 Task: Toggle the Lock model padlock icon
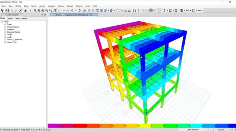click(x=25, y=11)
